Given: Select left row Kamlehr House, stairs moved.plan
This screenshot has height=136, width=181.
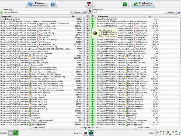Looking at the screenshot, I should point(41,79).
